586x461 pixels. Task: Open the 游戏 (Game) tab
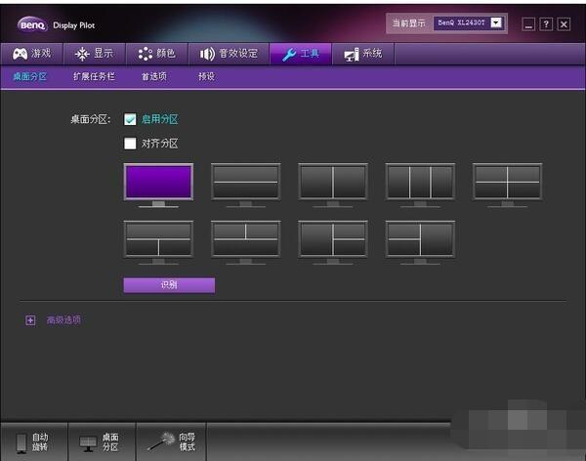click(x=32, y=54)
